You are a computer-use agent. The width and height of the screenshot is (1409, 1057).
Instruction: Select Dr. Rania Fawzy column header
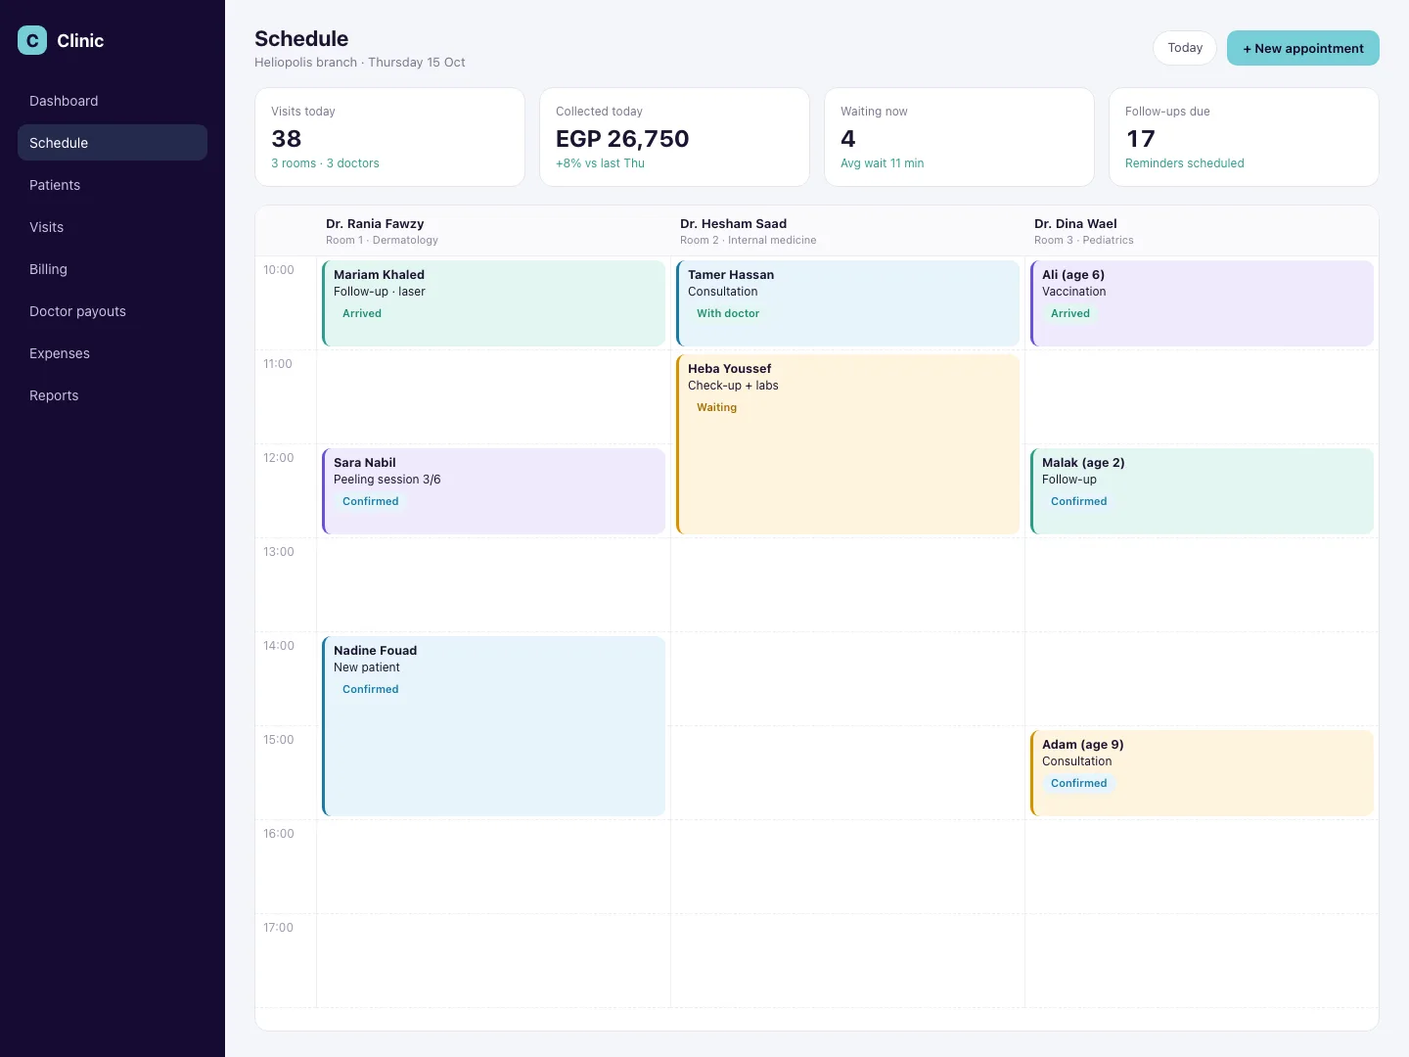tap(493, 231)
